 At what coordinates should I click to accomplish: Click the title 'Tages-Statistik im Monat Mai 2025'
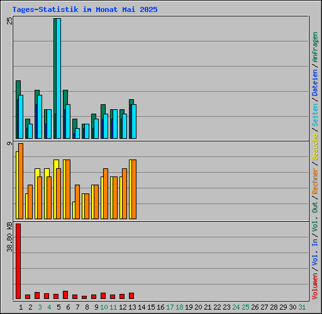(85, 9)
